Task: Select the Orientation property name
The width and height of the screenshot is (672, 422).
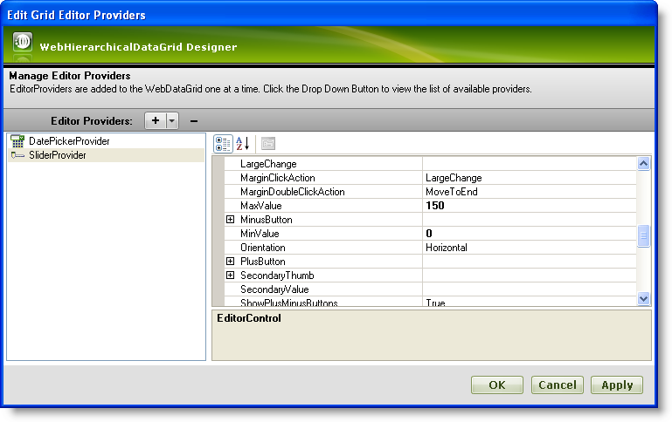Action: 263,248
